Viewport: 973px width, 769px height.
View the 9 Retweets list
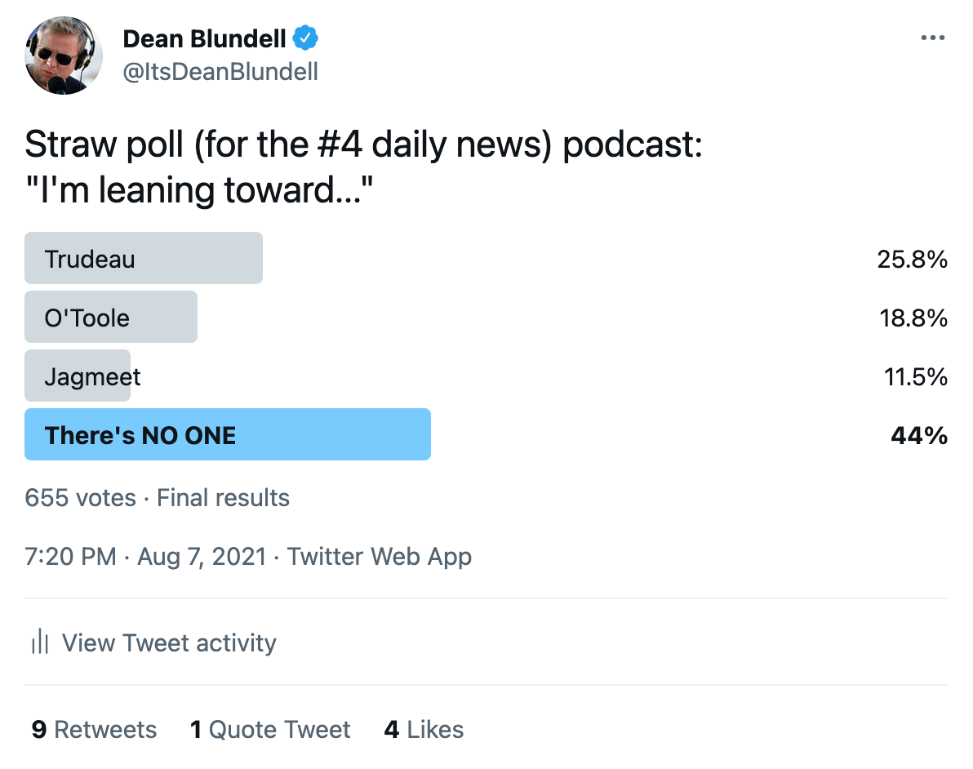pos(94,729)
